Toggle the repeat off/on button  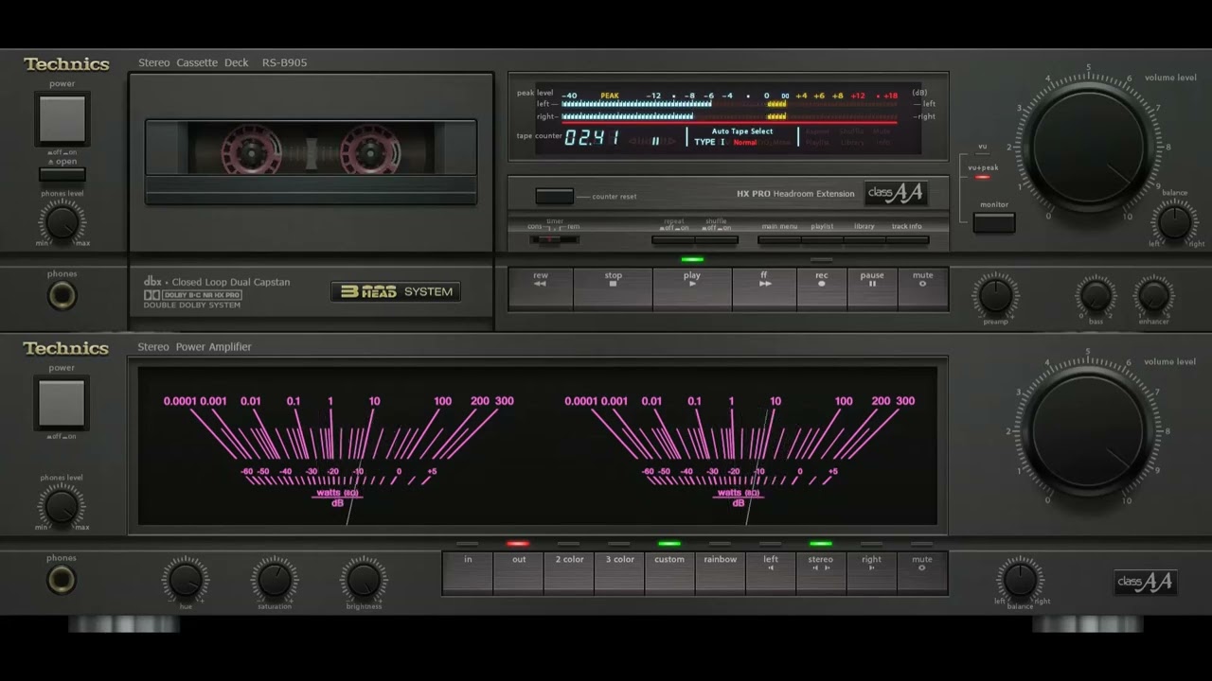click(x=673, y=240)
